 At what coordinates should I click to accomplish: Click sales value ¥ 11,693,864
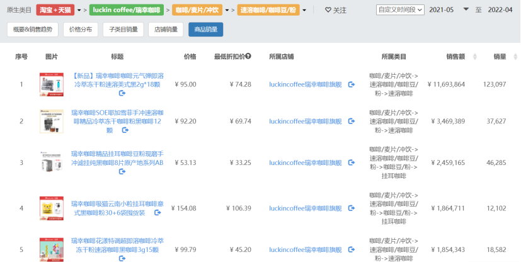(446, 84)
